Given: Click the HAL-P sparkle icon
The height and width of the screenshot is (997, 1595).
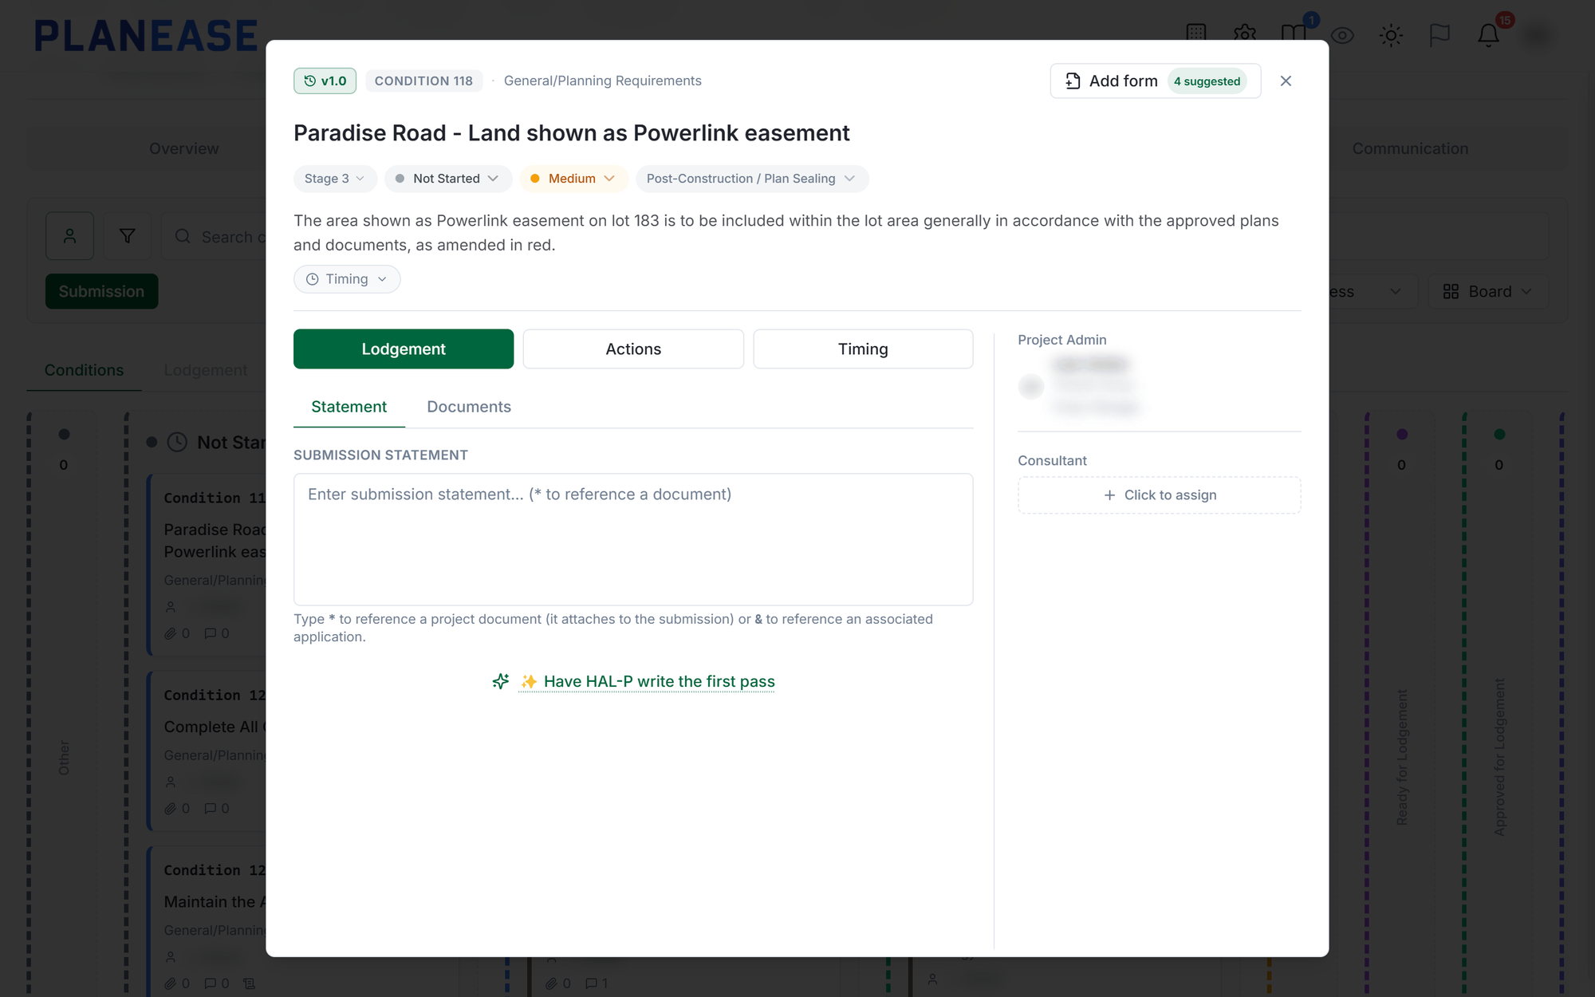Looking at the screenshot, I should [x=501, y=681].
